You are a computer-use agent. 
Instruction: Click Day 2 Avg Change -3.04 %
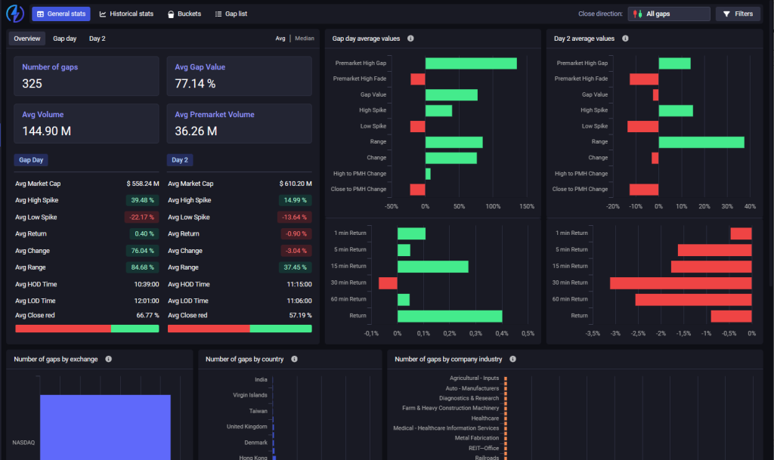(x=296, y=251)
